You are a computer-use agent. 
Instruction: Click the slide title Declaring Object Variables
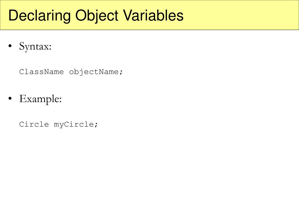coord(96,16)
